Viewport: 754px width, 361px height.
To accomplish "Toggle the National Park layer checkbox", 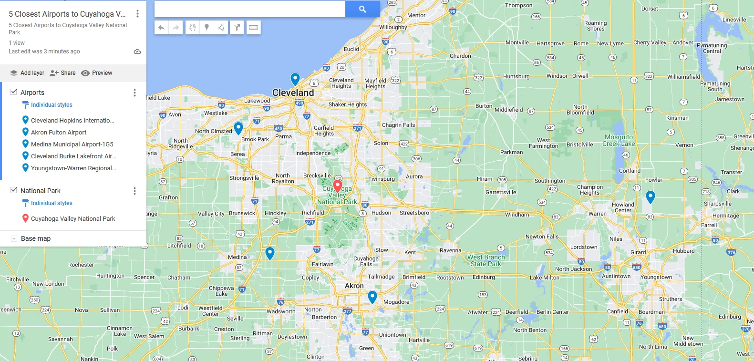I will (x=14, y=190).
